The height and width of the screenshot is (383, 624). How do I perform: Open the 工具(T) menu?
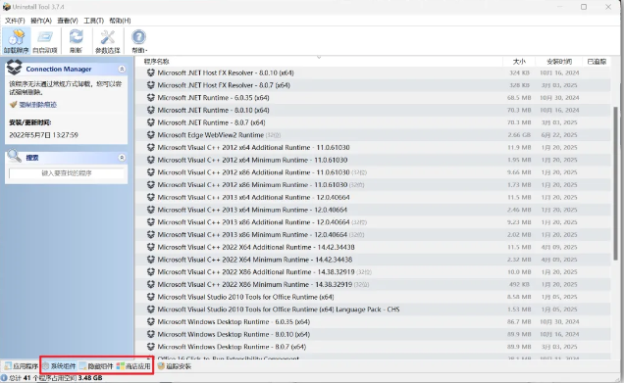coord(93,21)
